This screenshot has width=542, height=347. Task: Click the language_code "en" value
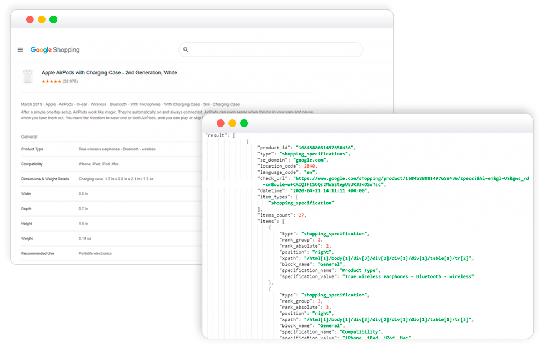tap(310, 172)
